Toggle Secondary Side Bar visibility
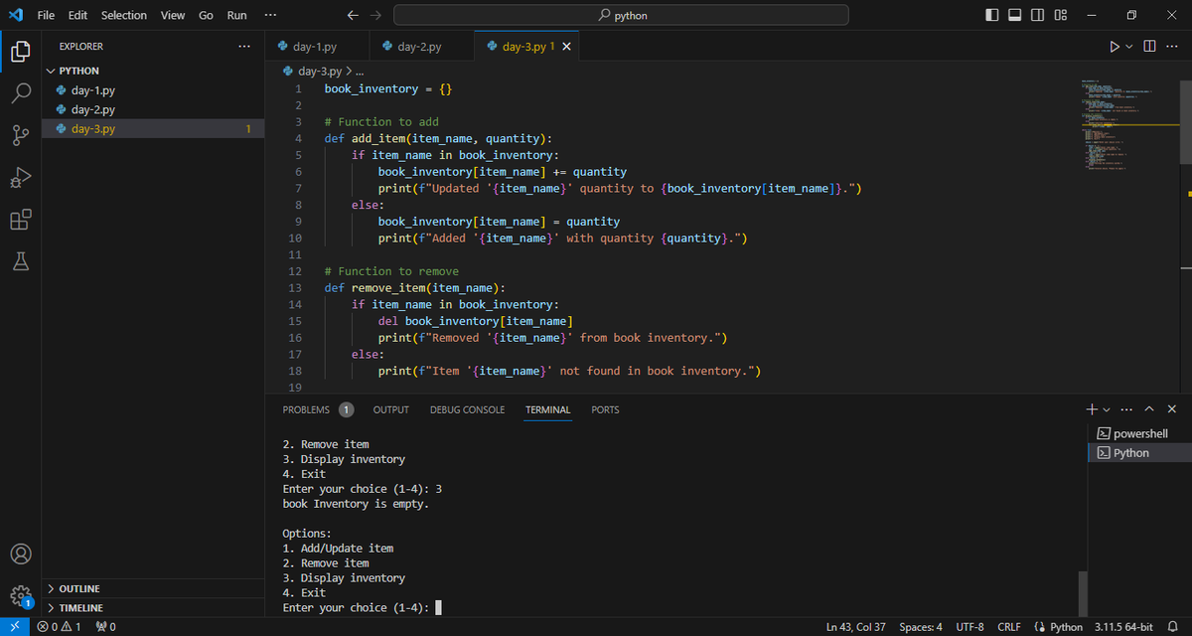1192x636 pixels. (x=1037, y=15)
